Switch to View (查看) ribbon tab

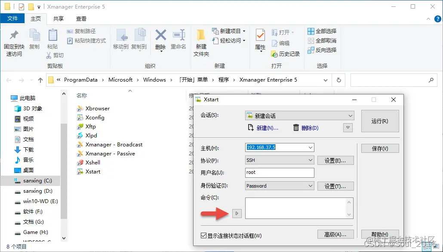pos(81,18)
